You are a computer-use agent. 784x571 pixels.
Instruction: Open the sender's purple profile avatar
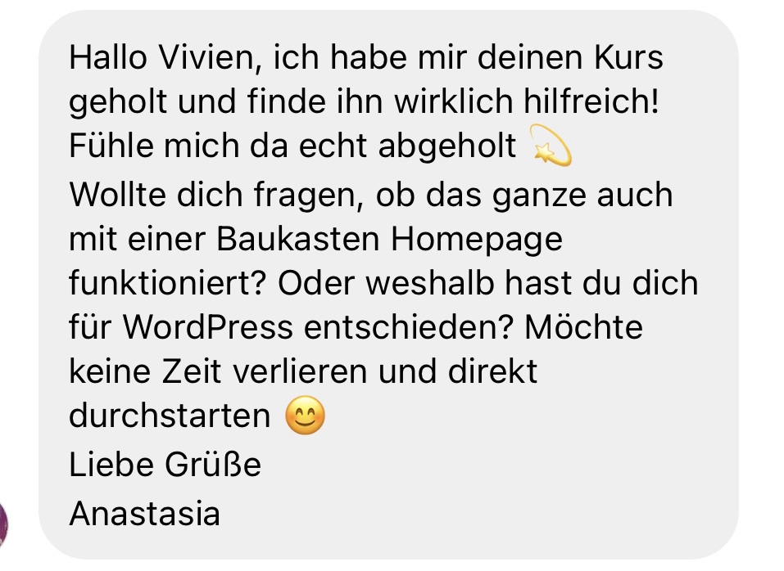[x=3, y=524]
